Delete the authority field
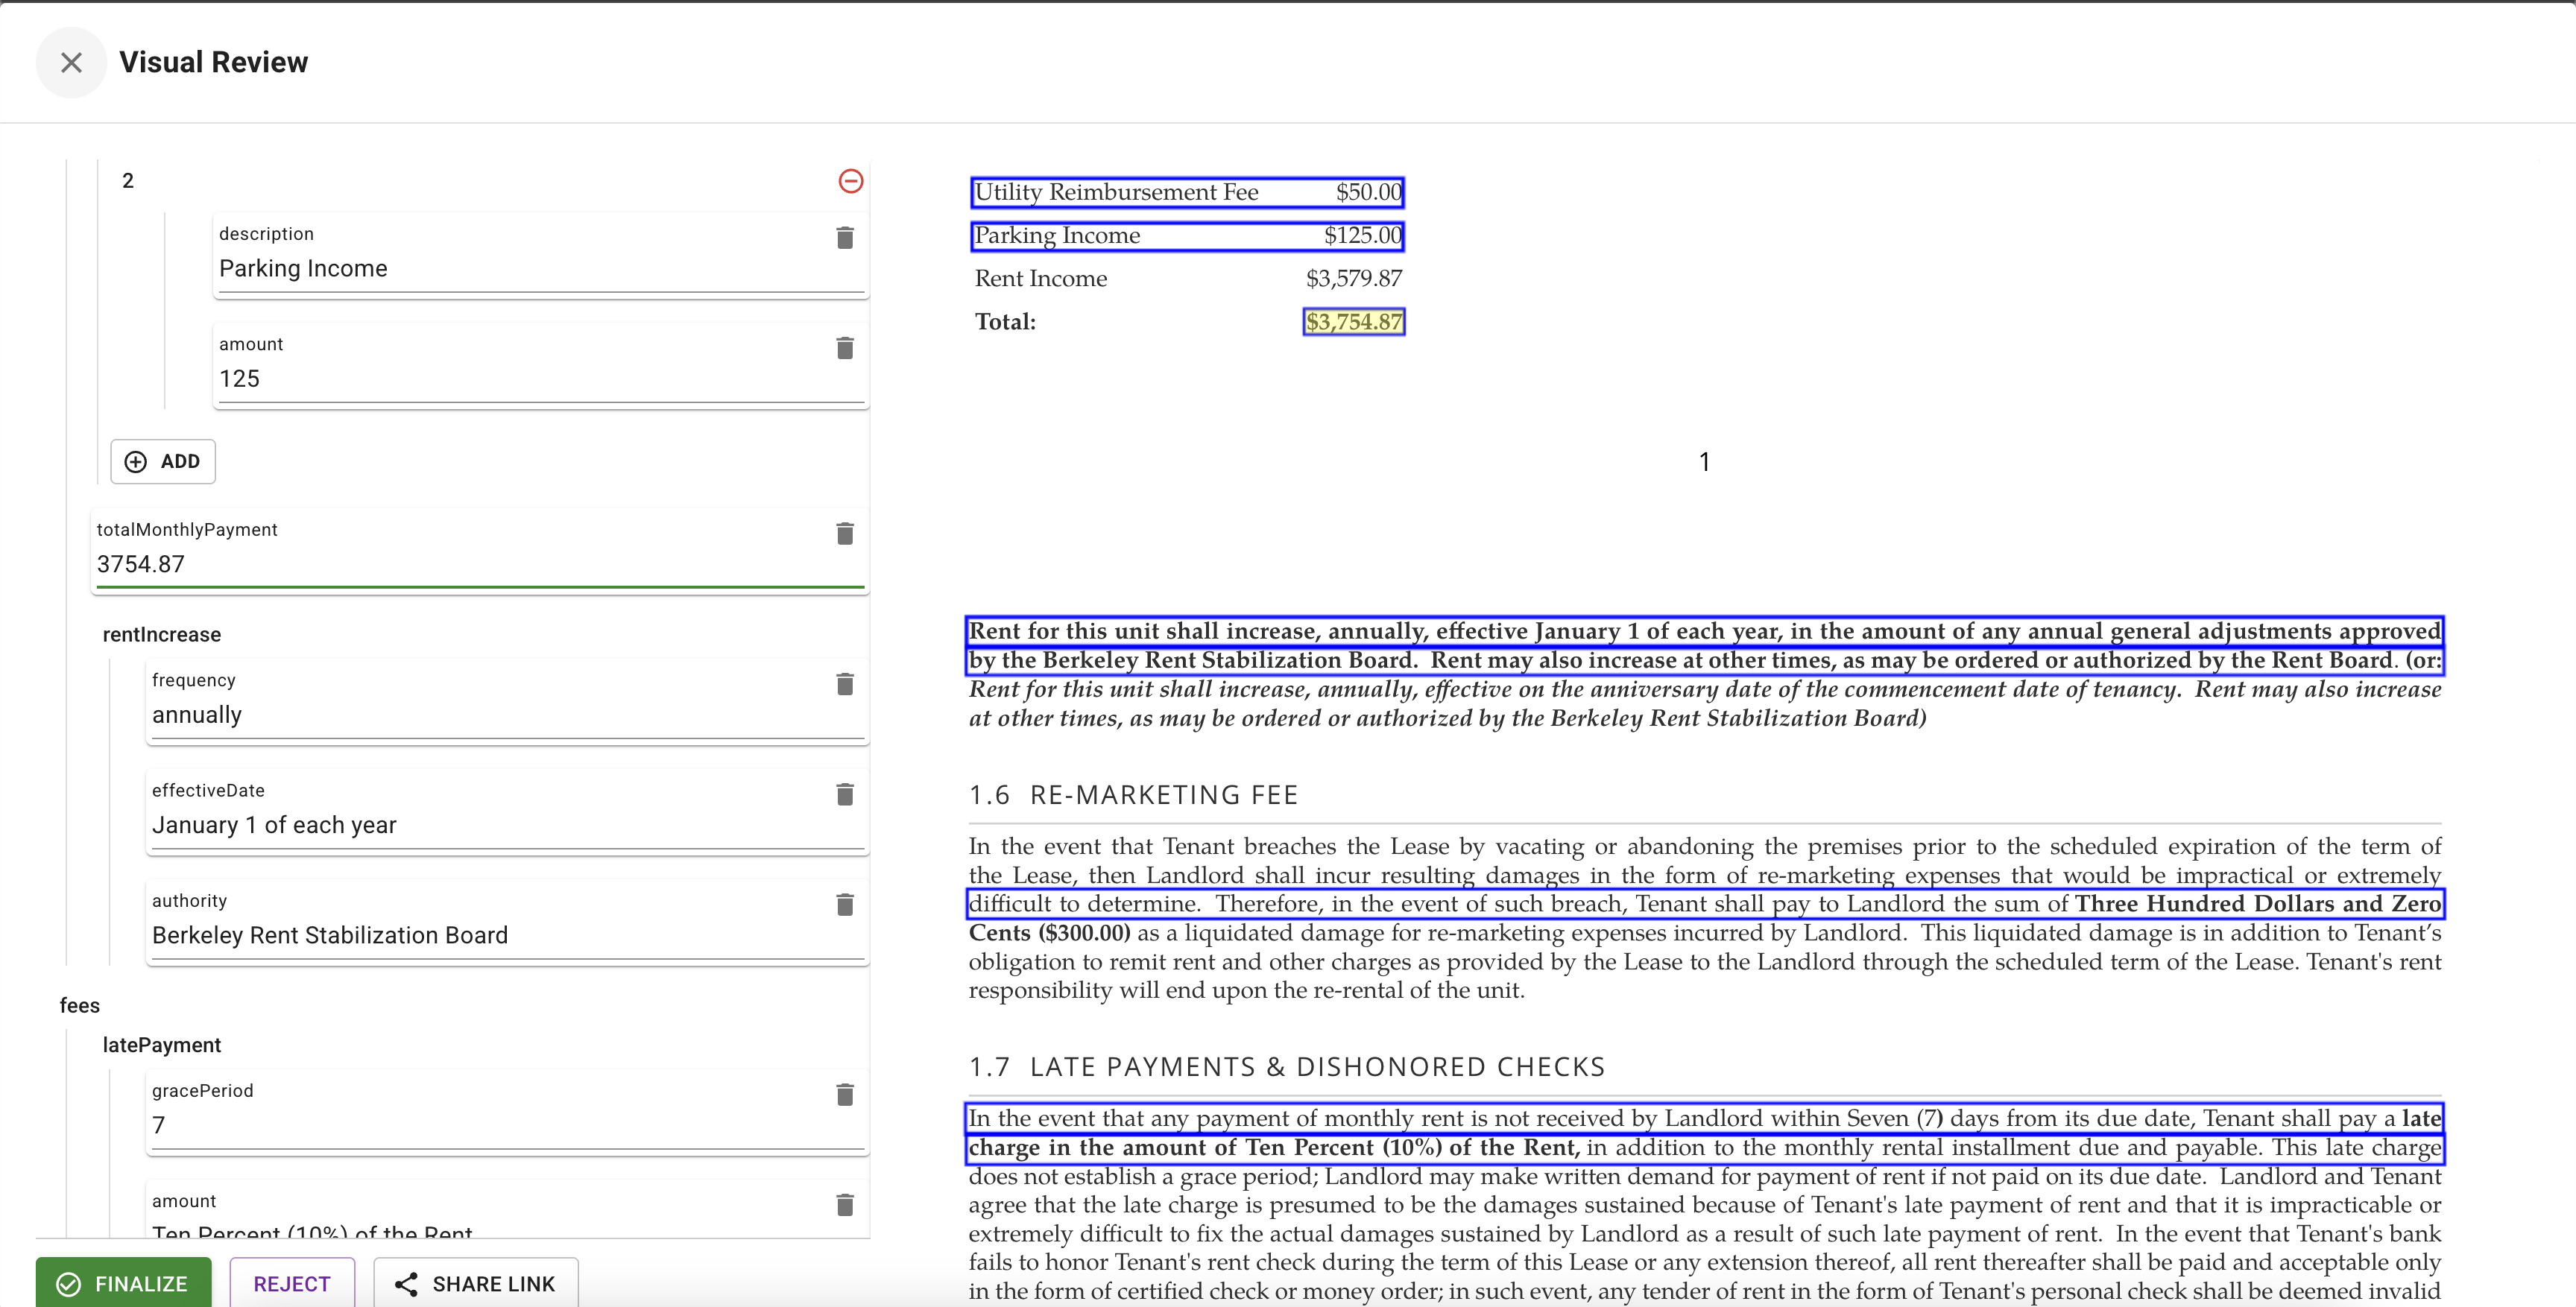The image size is (2576, 1307). [x=844, y=905]
